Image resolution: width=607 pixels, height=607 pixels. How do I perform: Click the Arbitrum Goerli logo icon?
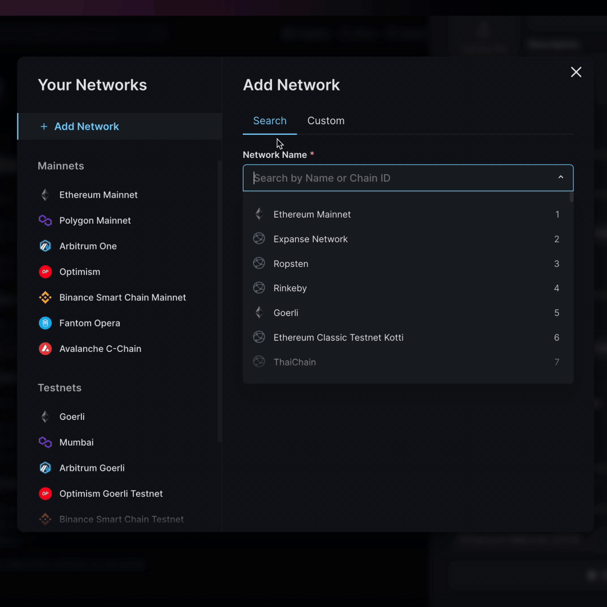(46, 468)
